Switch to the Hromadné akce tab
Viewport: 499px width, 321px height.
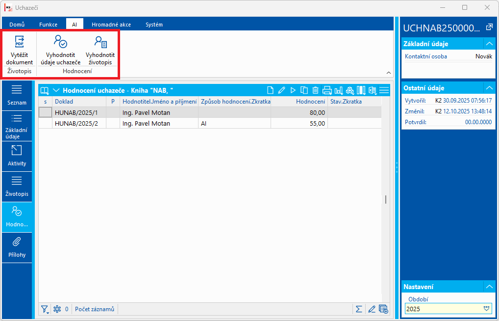pos(111,24)
